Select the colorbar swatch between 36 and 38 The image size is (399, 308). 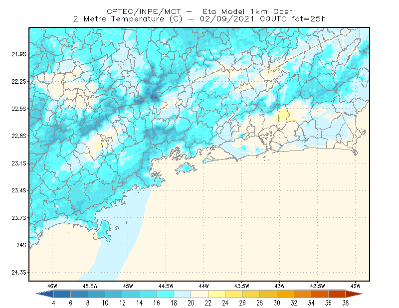337,294
